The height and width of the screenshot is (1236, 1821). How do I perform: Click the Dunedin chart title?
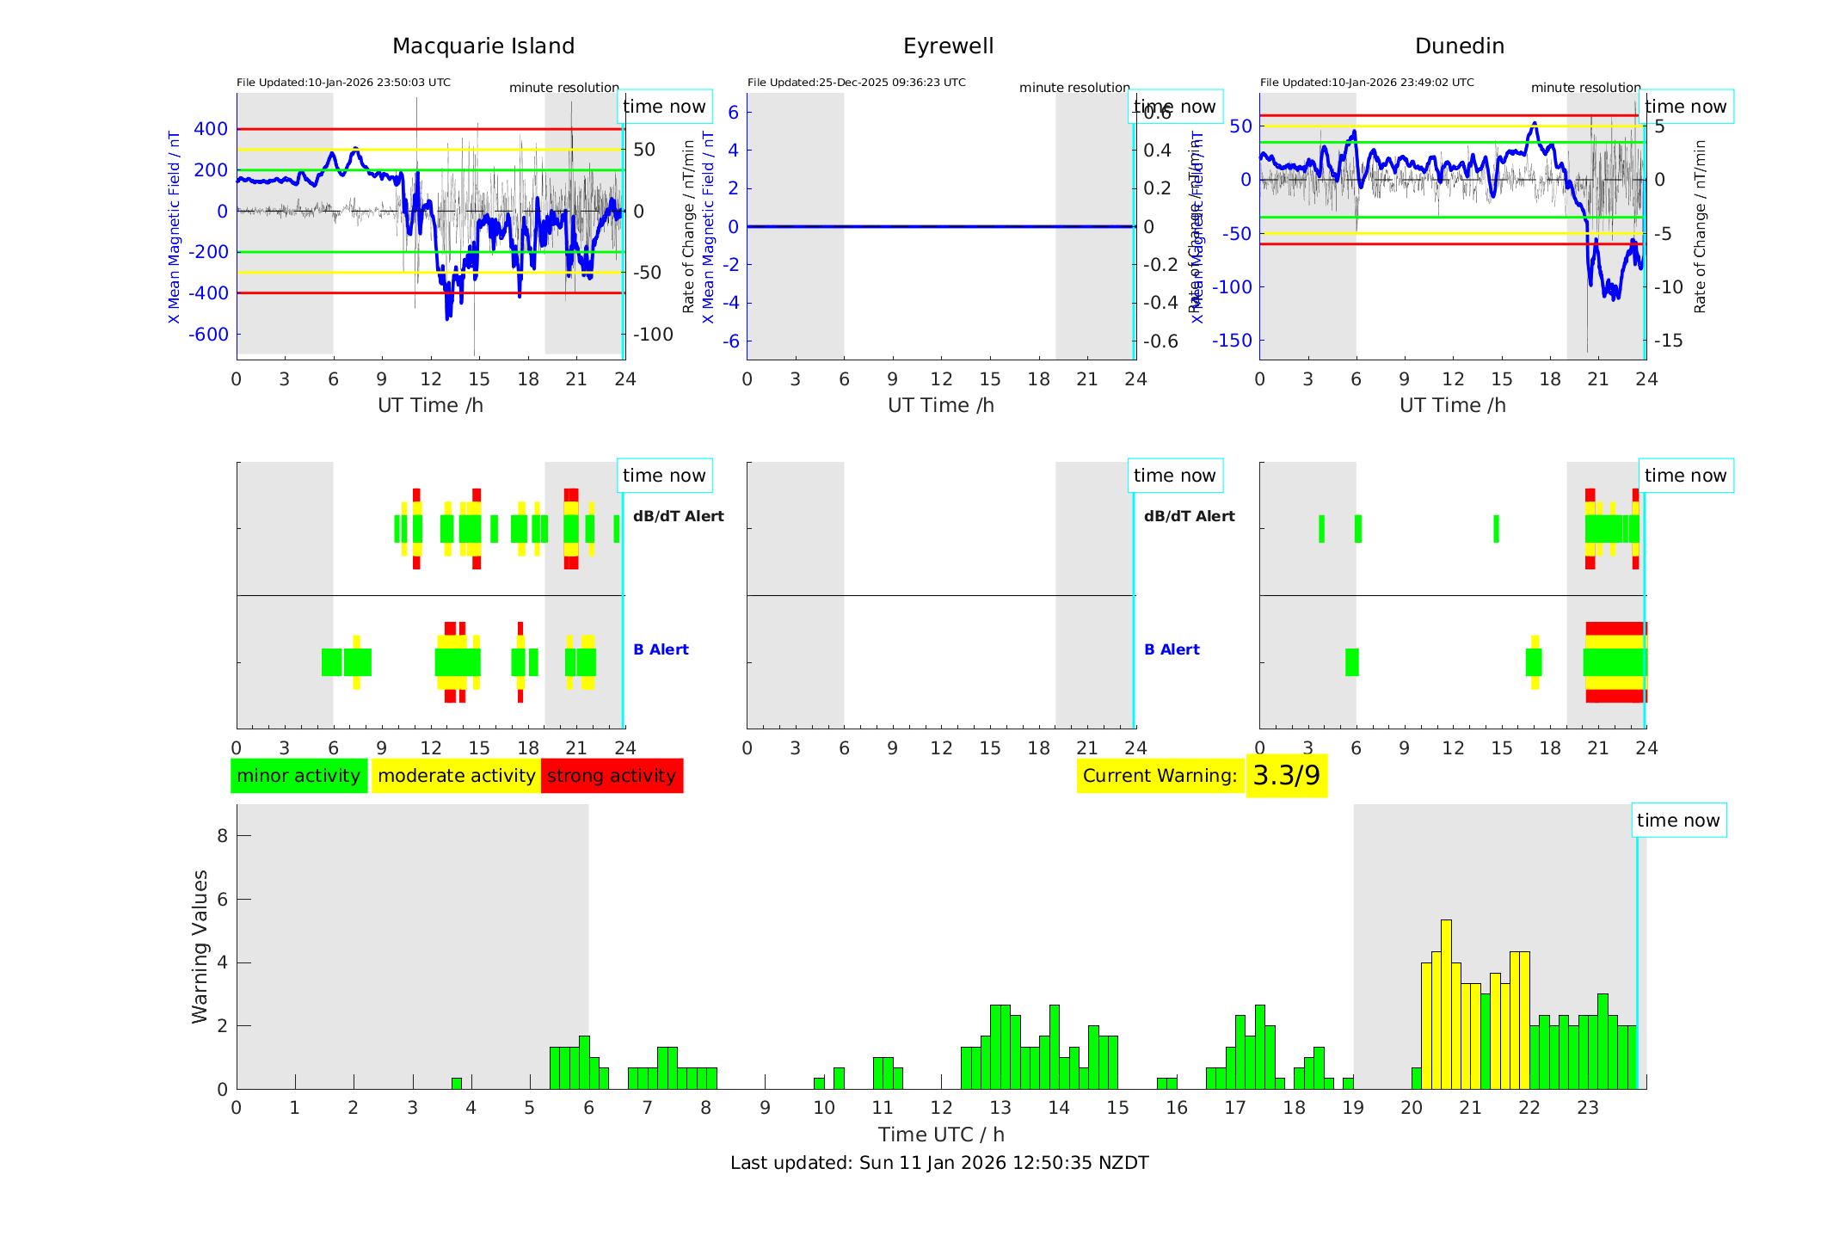[x=1459, y=46]
